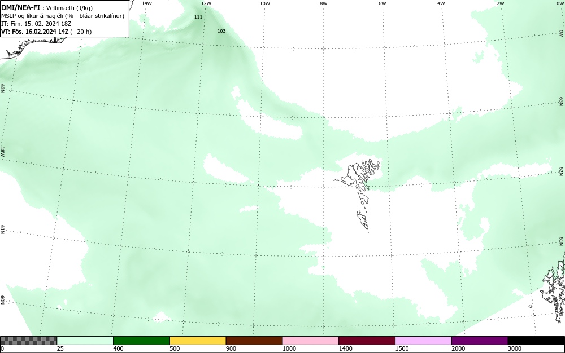Click the legend value 3000
This screenshot has height=353, width=565.
click(x=515, y=348)
